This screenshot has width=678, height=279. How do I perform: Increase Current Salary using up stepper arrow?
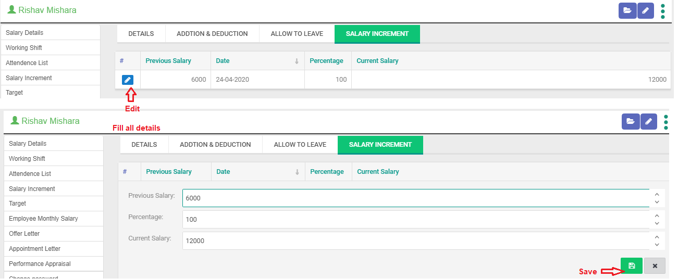657,237
